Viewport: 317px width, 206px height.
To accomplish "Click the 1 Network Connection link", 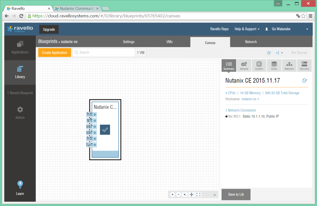I will (x=241, y=110).
